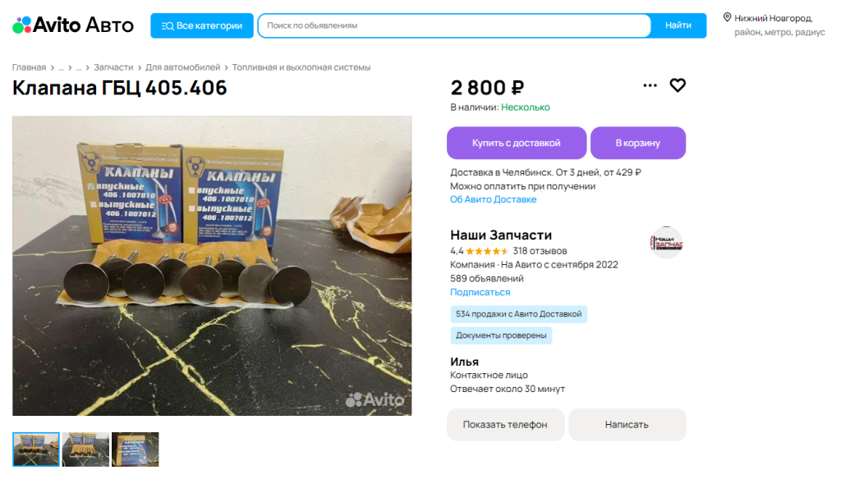Add the item via В корзину
Image resolution: width=841 pixels, height=488 pixels.
click(637, 143)
